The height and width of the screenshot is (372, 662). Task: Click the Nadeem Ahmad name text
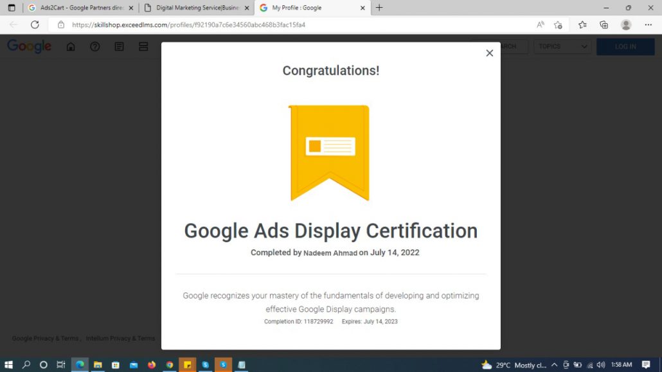pyautogui.click(x=330, y=253)
